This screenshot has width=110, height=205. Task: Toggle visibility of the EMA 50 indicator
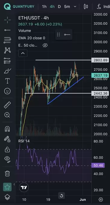(45, 45)
